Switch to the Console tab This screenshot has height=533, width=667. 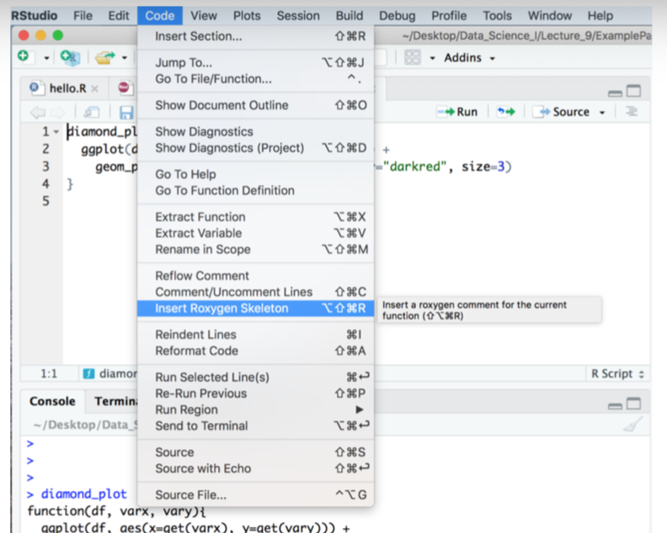coord(52,401)
